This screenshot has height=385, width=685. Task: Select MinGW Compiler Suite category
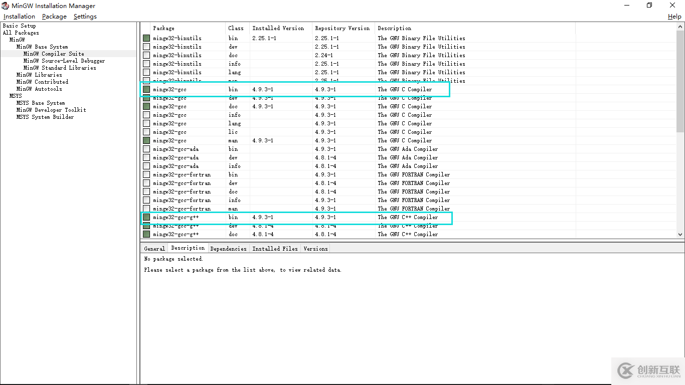(54, 54)
